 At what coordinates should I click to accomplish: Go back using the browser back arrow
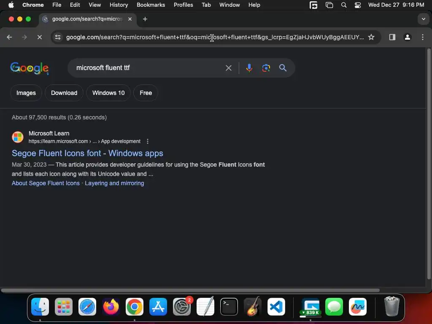(9, 37)
